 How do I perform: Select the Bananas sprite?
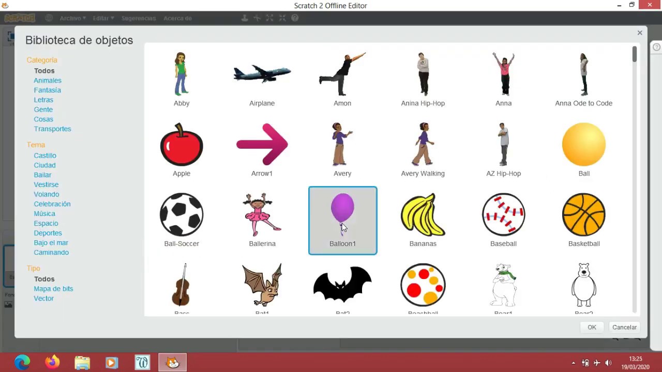[x=423, y=220]
